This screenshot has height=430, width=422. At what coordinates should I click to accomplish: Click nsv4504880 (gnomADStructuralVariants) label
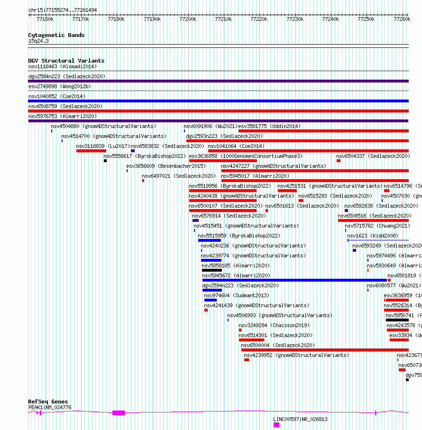[103, 126]
